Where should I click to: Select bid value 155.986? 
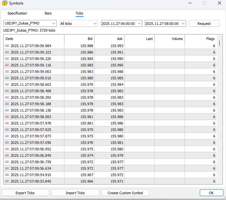(x=87, y=52)
